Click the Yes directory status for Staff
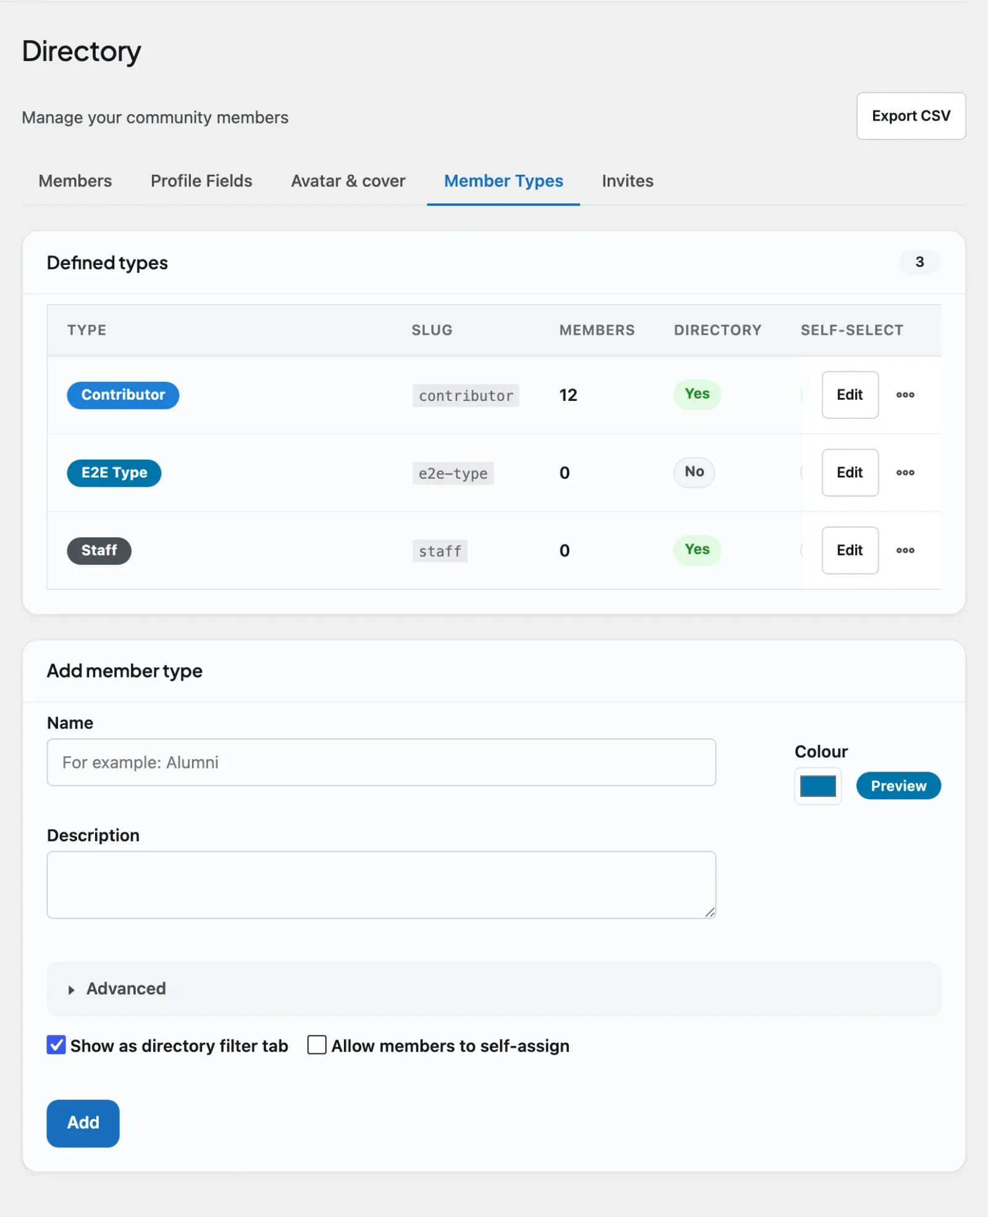Screen dimensions: 988x1217 tap(697, 550)
